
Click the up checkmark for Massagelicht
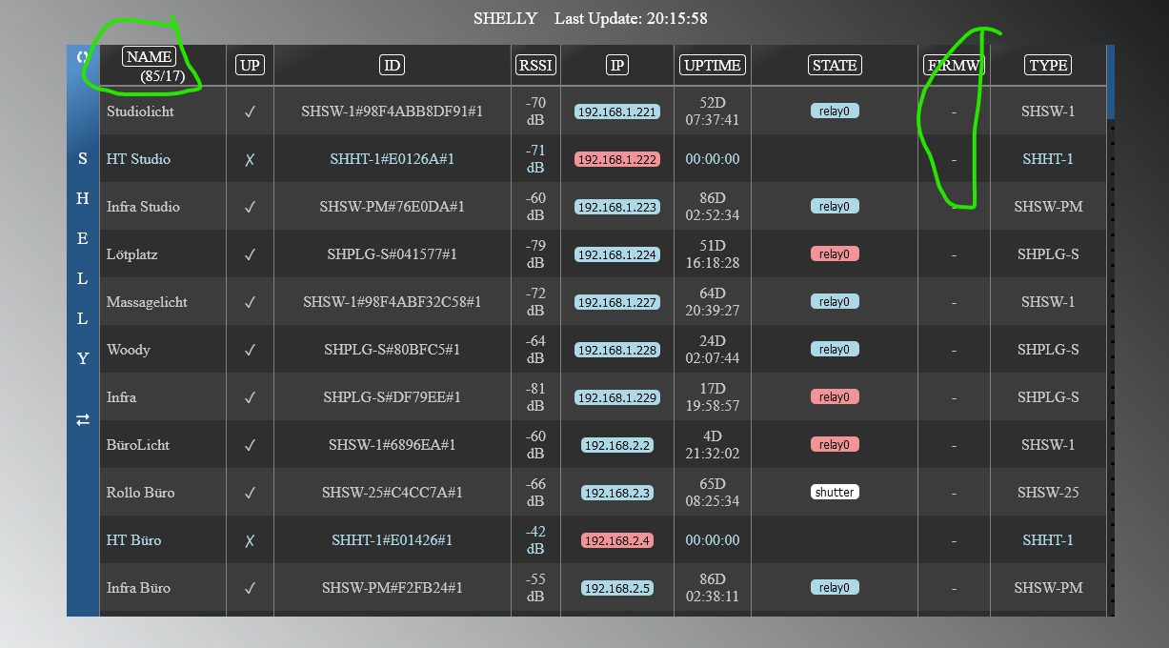click(x=250, y=302)
